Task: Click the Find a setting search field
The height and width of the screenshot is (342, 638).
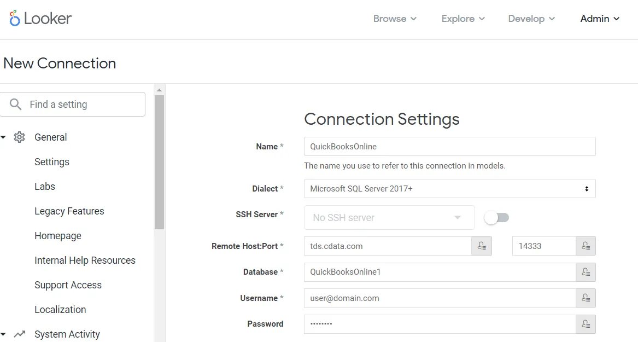Action: click(x=82, y=104)
